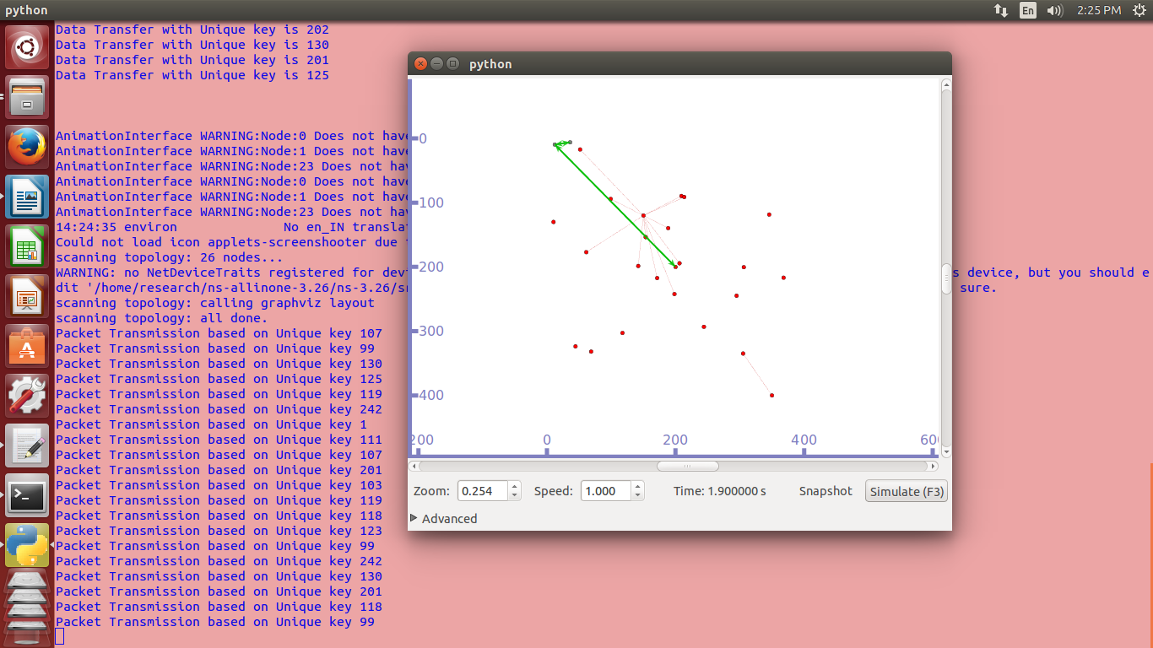1153x648 pixels.
Task: Click the canvas scroll-down arrow
Action: coord(946,452)
